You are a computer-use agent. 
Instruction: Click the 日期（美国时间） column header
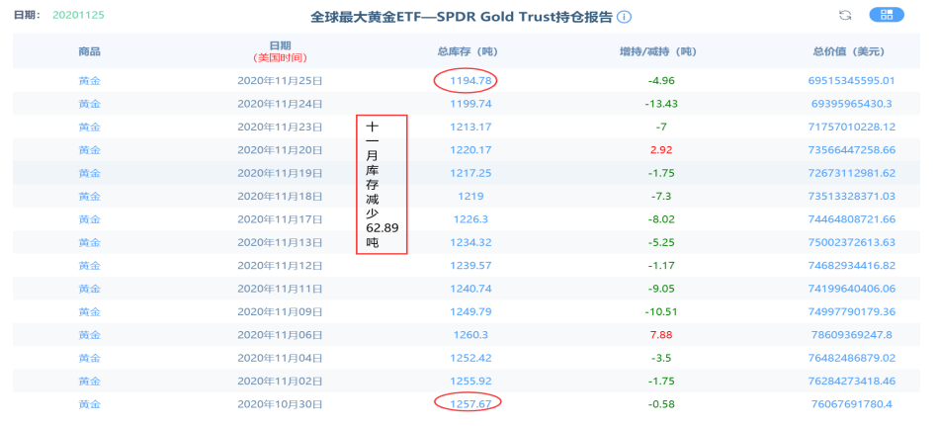click(x=280, y=51)
